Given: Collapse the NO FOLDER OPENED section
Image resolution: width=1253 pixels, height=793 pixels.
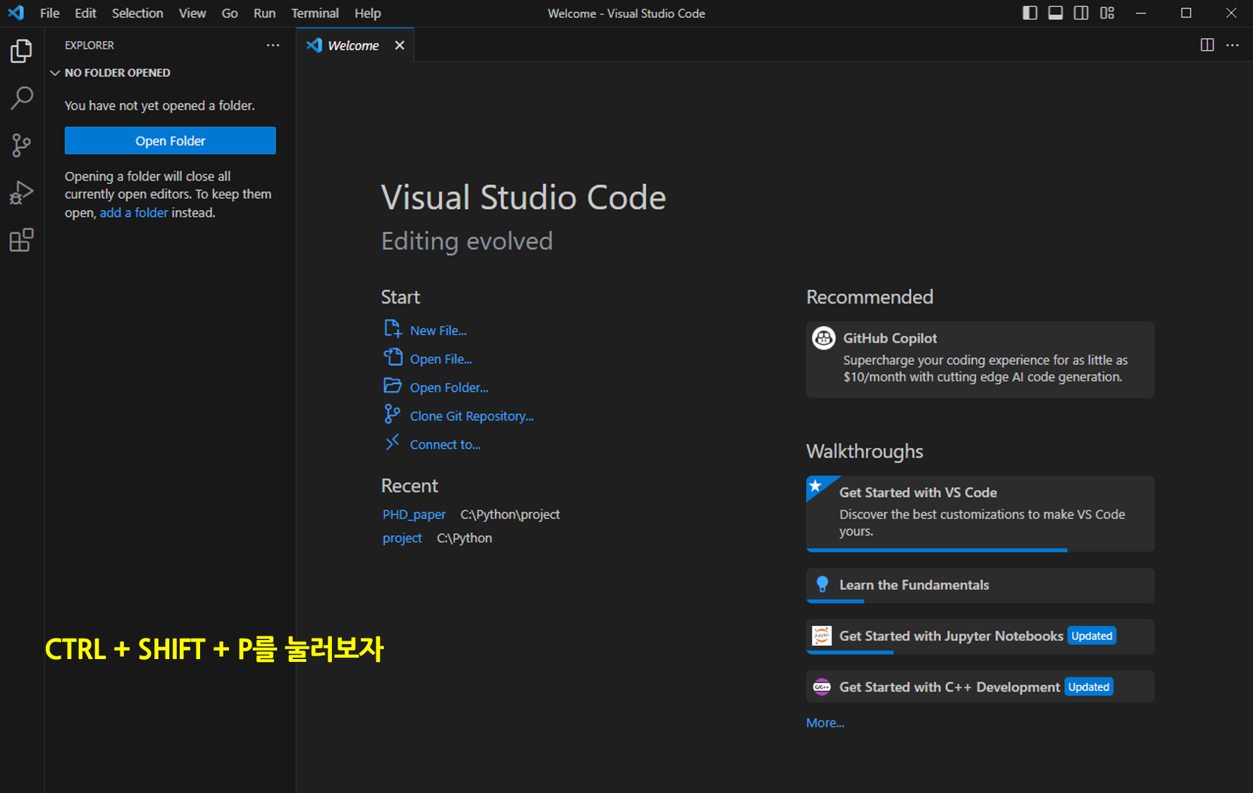Looking at the screenshot, I should [55, 73].
